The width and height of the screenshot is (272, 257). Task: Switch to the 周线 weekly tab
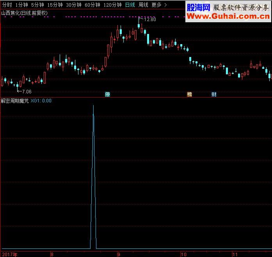(x=143, y=5)
